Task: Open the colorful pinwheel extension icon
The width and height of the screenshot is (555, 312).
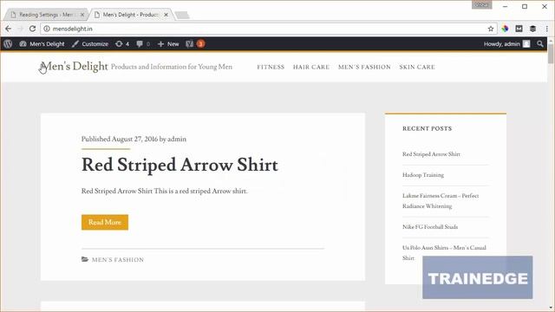Action: pyautogui.click(x=505, y=29)
